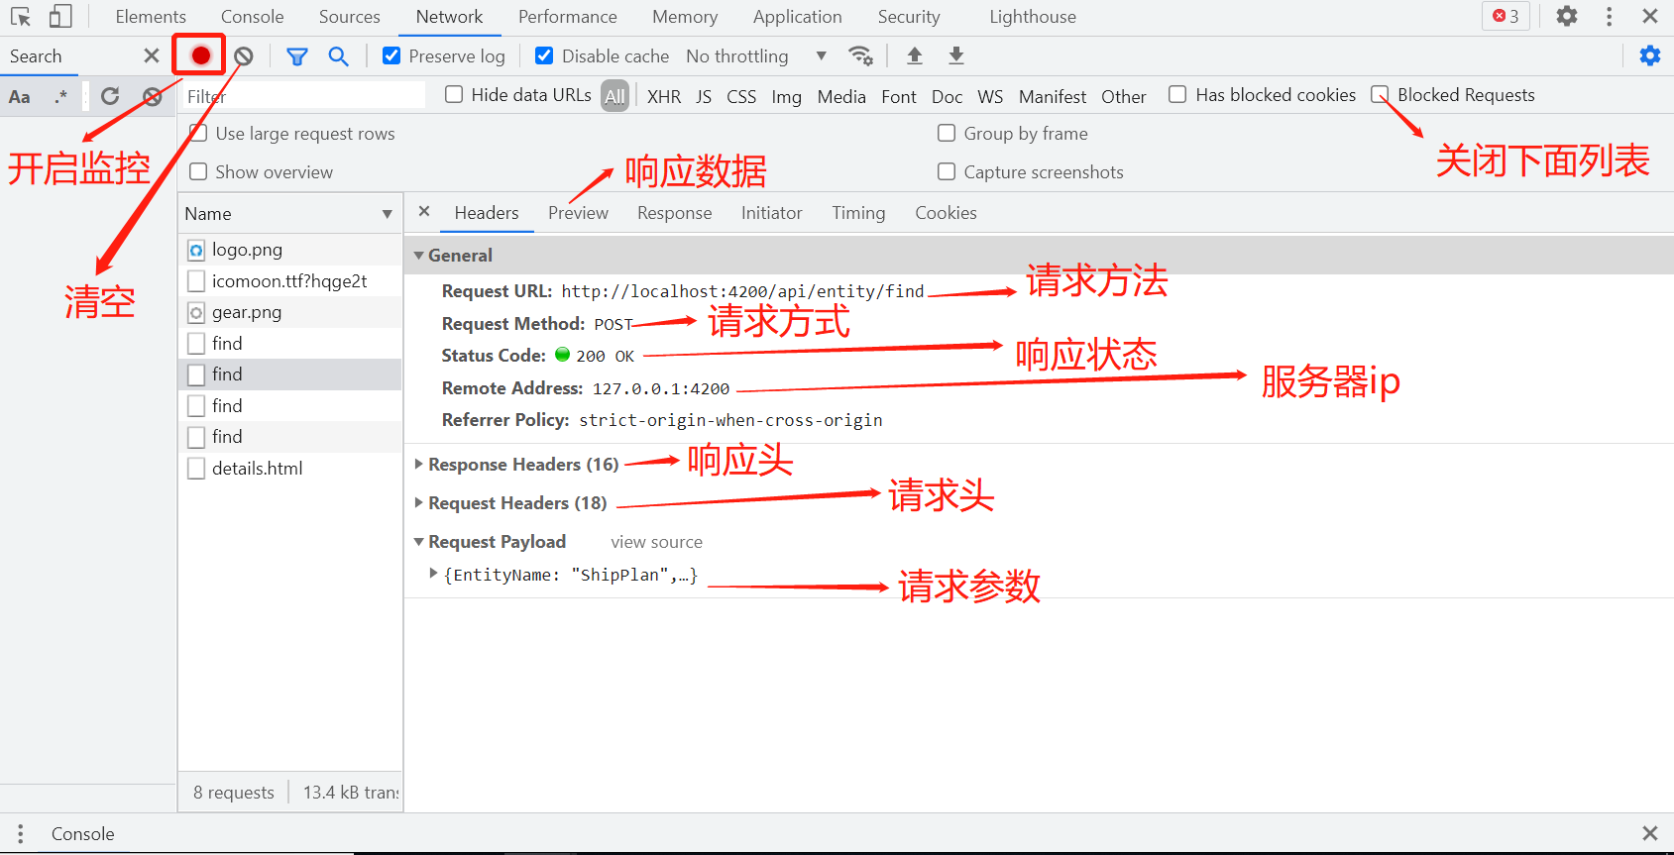The image size is (1674, 855).
Task: Select the icomoon.ttf?hqge2t request
Action: pyautogui.click(x=290, y=281)
